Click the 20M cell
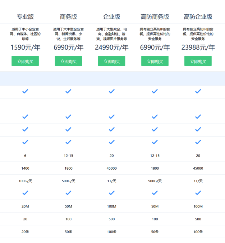225x243 pixels. click(x=25, y=206)
